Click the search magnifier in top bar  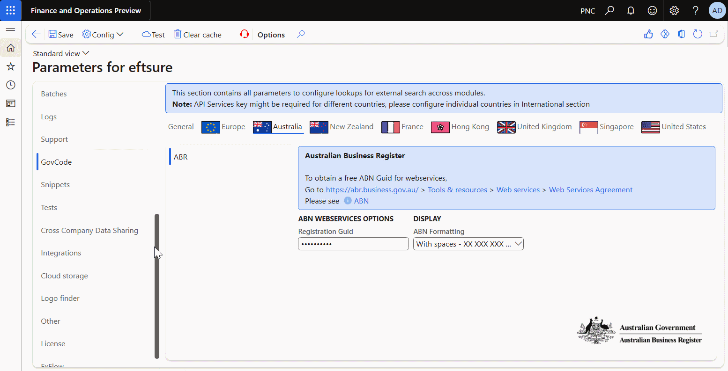(x=609, y=10)
